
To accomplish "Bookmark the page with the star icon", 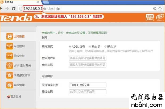I will pos(160,9).
